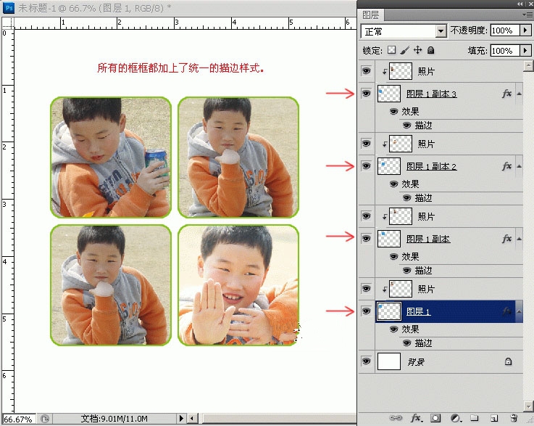
Task: Lock transparent pixels icon
Action: tap(392, 50)
